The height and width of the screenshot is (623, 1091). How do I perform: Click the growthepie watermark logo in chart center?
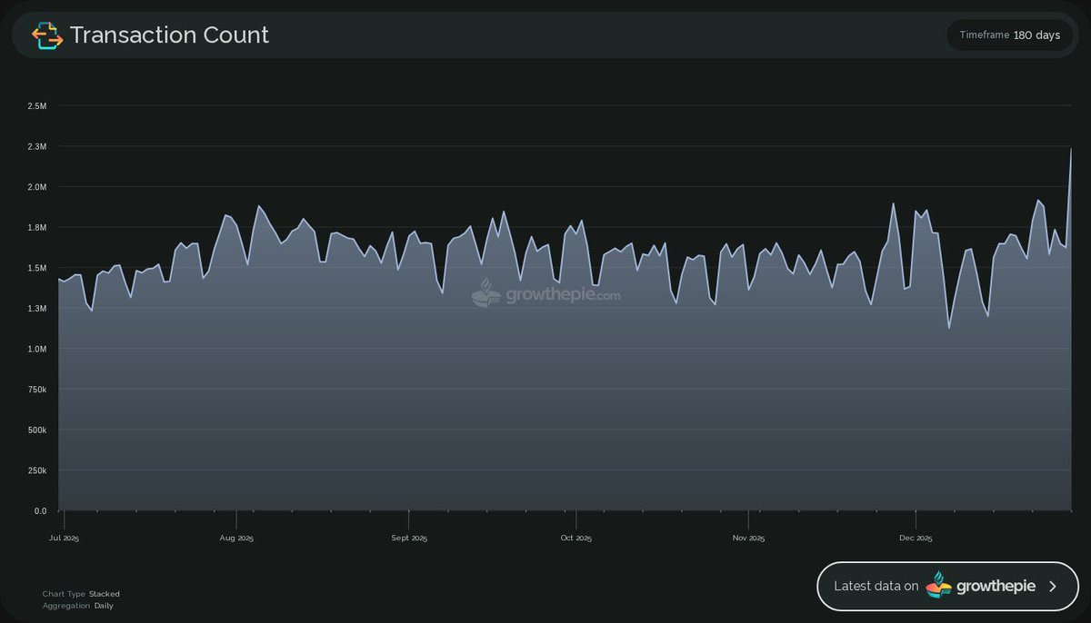[x=485, y=292]
